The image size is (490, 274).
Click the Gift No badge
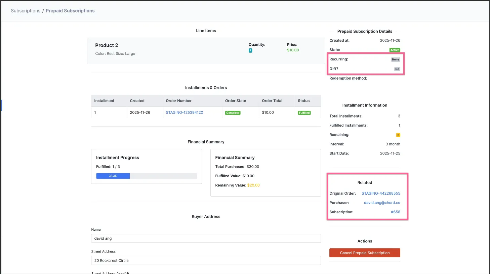tap(397, 69)
